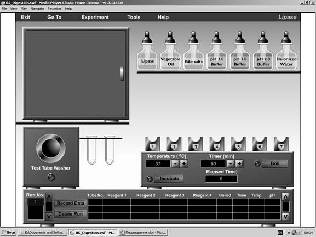The height and width of the screenshot is (237, 316).
Task: Open the Go To menu
Action: (x=54, y=18)
